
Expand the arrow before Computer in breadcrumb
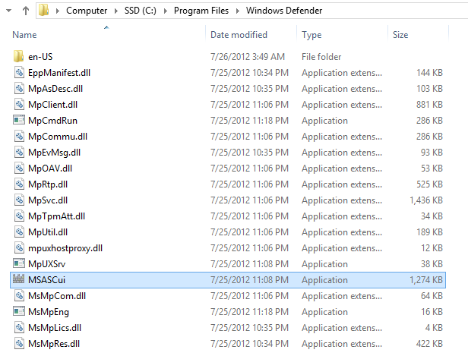pyautogui.click(x=58, y=11)
